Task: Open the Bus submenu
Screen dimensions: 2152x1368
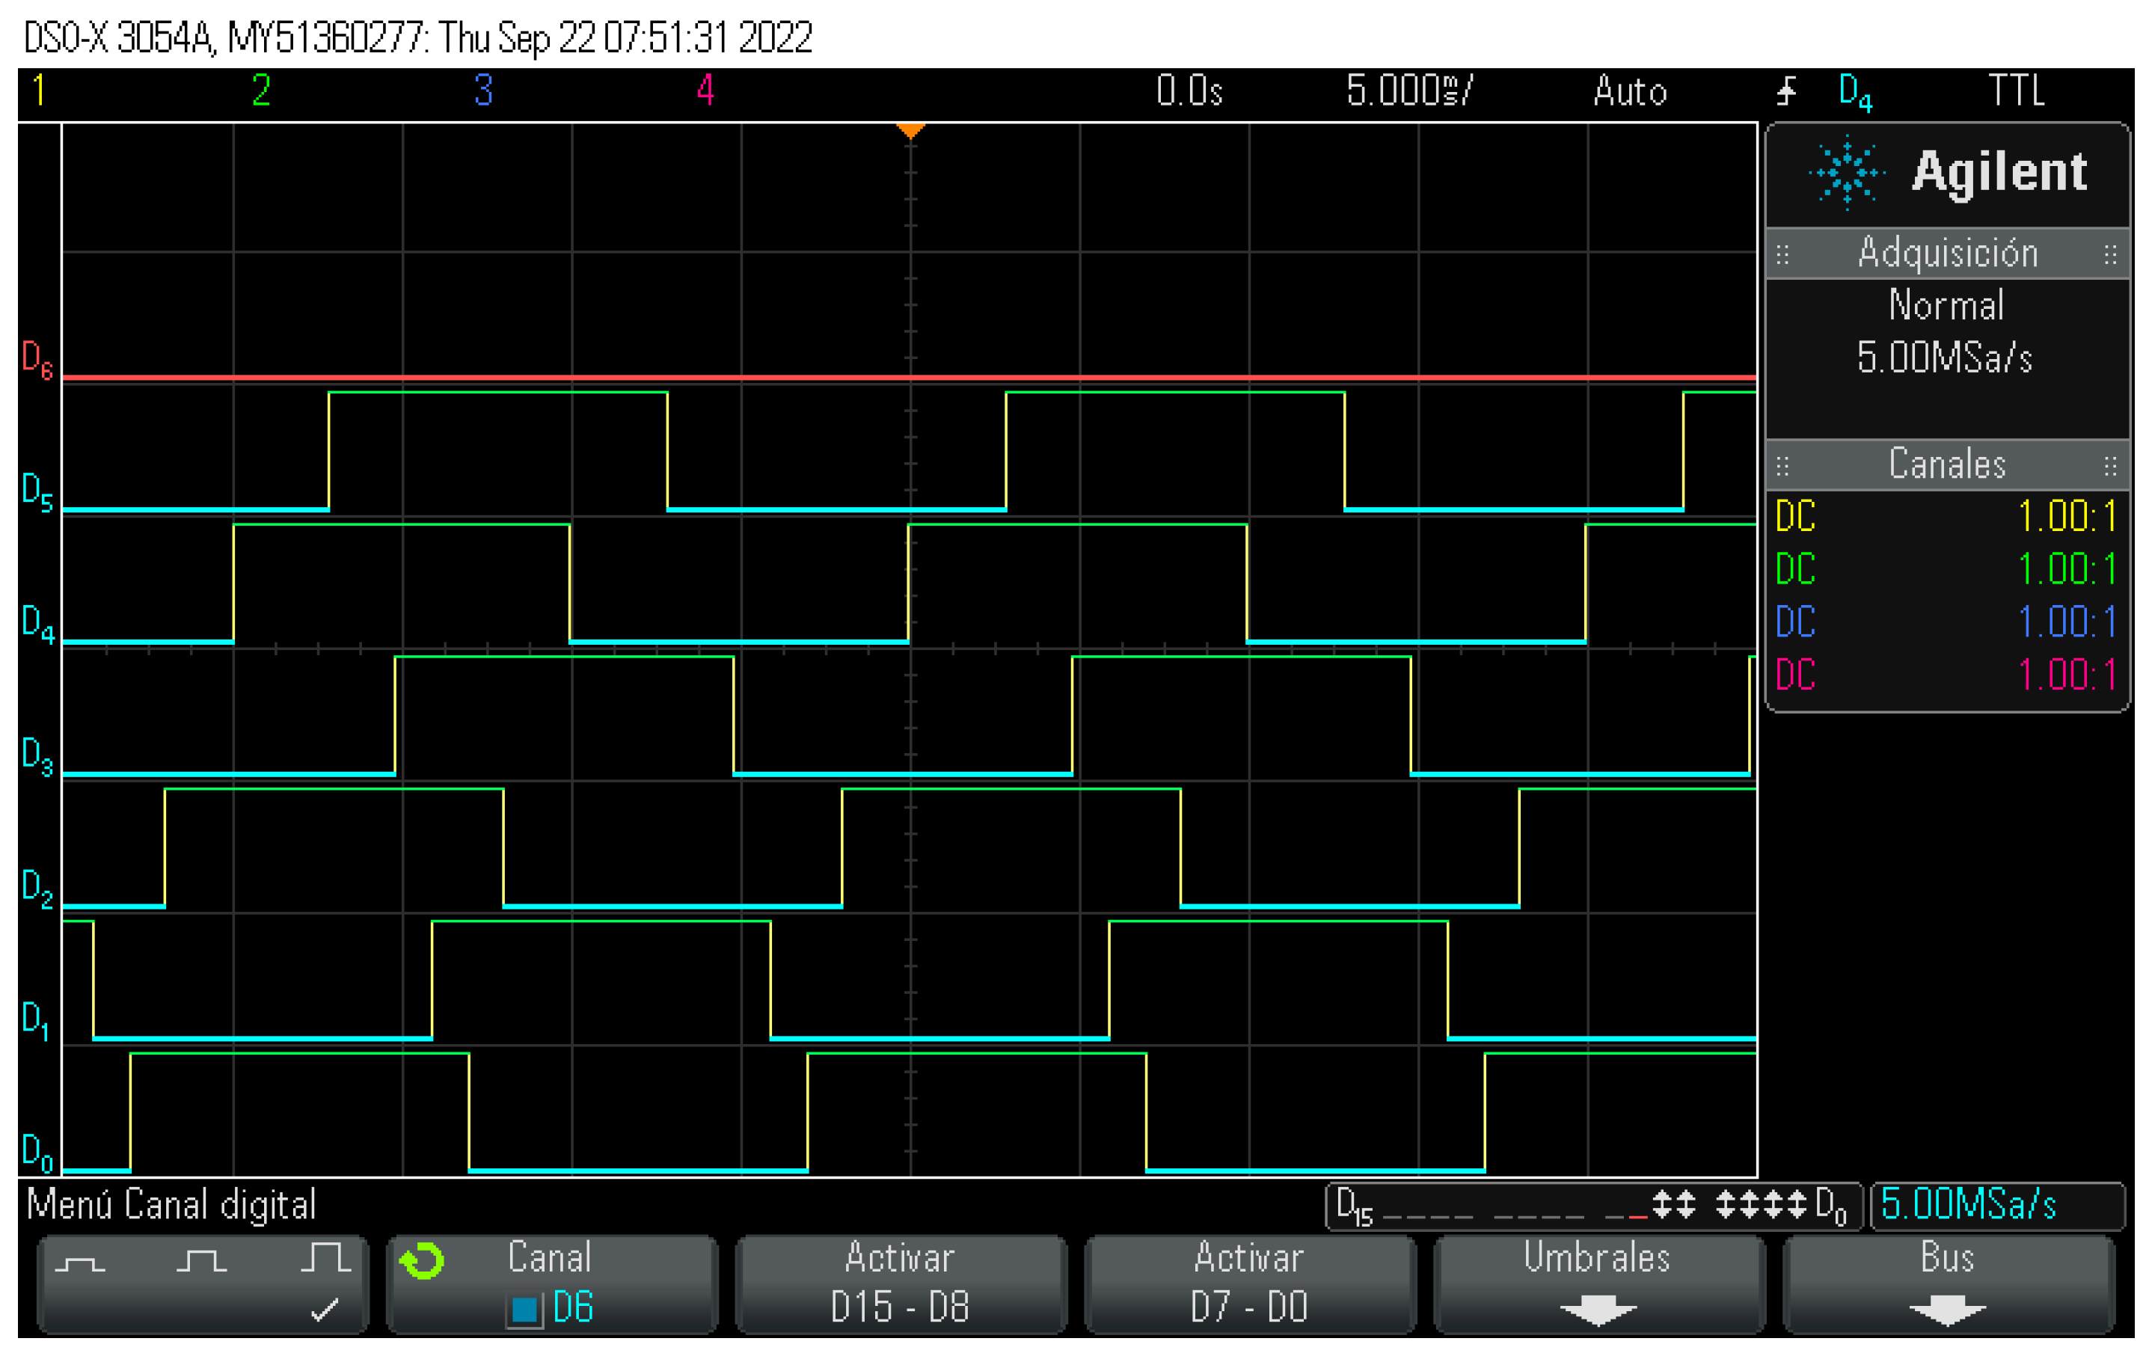Action: tap(1947, 1284)
